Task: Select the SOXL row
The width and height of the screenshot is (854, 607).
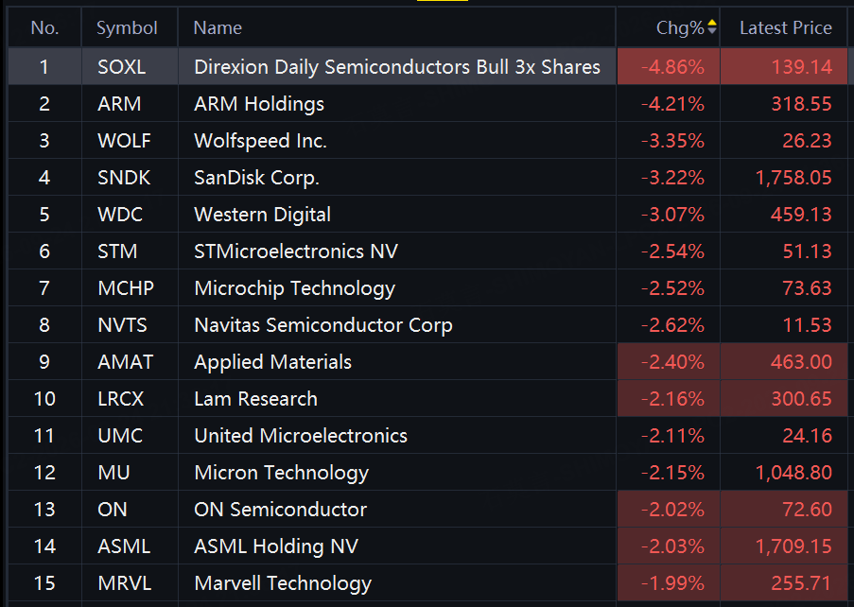Action: point(427,66)
